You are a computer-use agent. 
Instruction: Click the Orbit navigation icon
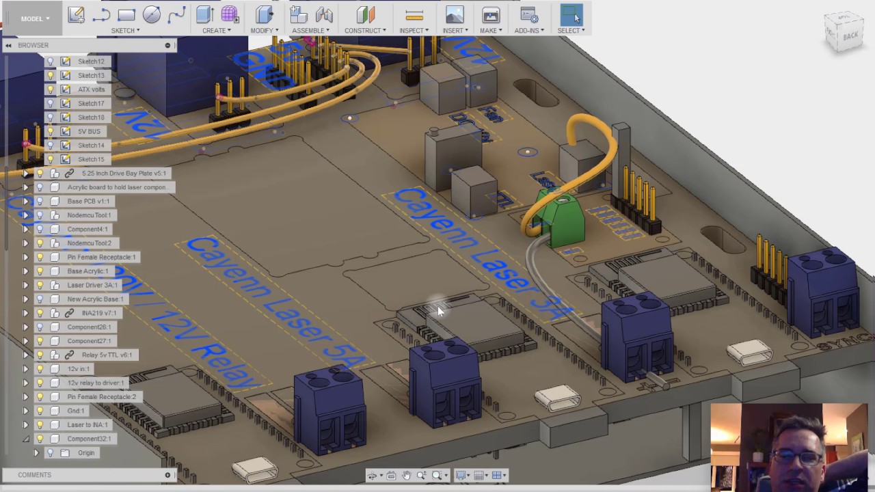point(373,476)
